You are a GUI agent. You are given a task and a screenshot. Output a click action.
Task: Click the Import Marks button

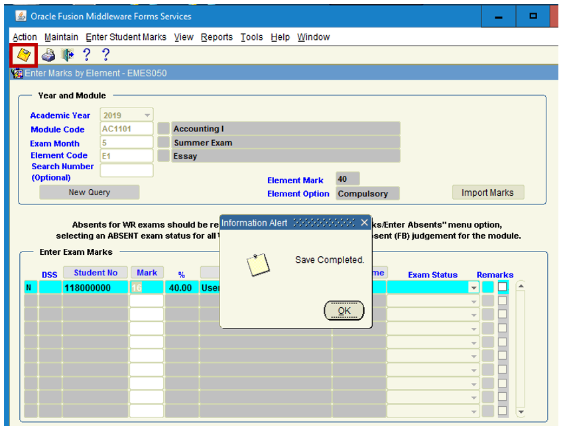pyautogui.click(x=487, y=192)
